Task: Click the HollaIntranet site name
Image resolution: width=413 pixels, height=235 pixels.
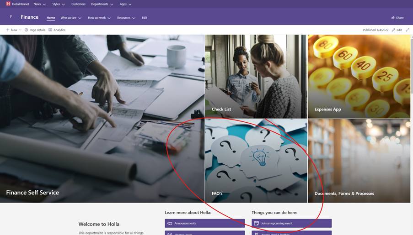Action: point(21,4)
